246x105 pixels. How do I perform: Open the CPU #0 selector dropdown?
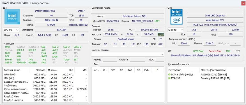coord(11,30)
